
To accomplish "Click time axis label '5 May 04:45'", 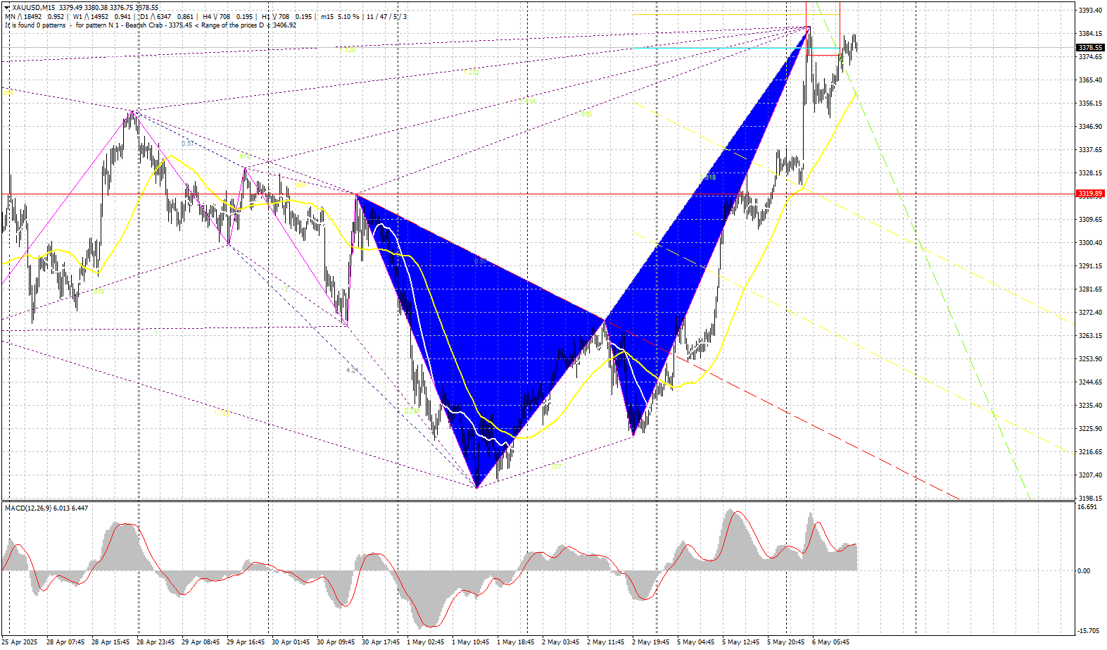I will coord(696,642).
